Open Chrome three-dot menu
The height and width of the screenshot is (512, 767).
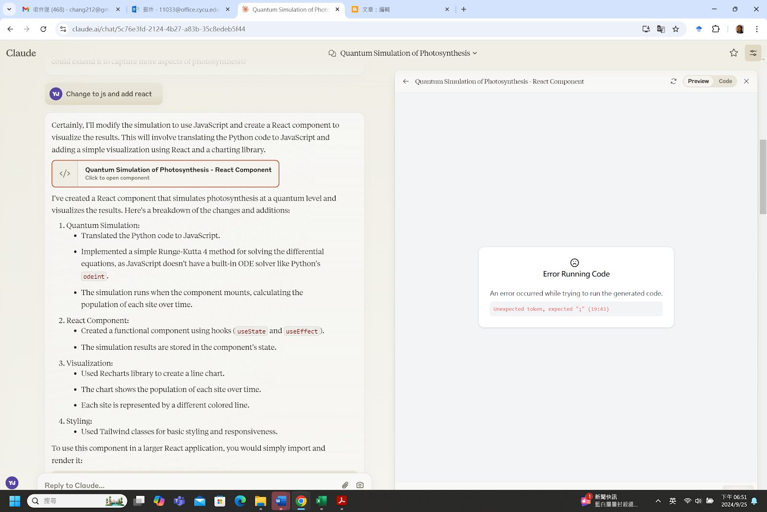click(x=757, y=29)
